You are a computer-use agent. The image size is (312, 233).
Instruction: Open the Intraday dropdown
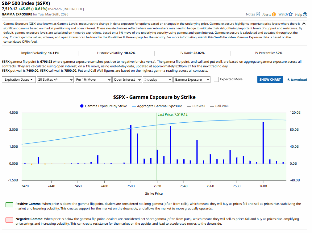point(158,79)
